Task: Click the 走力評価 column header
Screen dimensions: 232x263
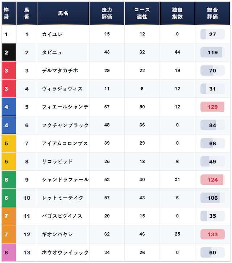Action: tap(107, 13)
